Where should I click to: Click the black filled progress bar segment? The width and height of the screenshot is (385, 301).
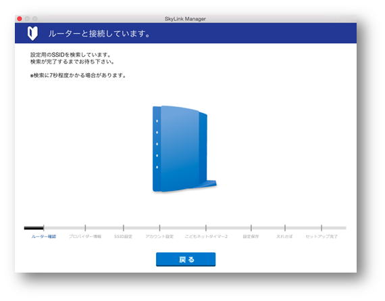34,228
